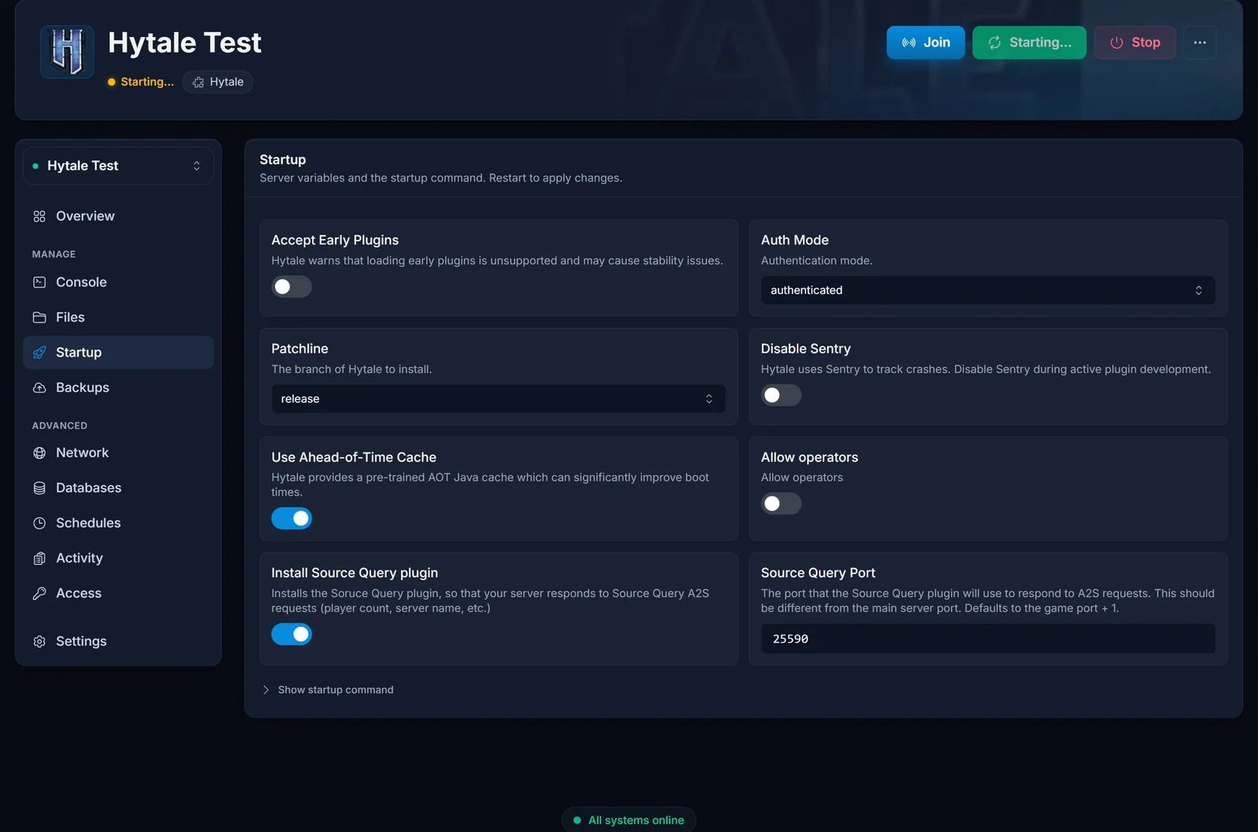1258x832 pixels.
Task: Click the Network globe icon
Action: coord(39,453)
